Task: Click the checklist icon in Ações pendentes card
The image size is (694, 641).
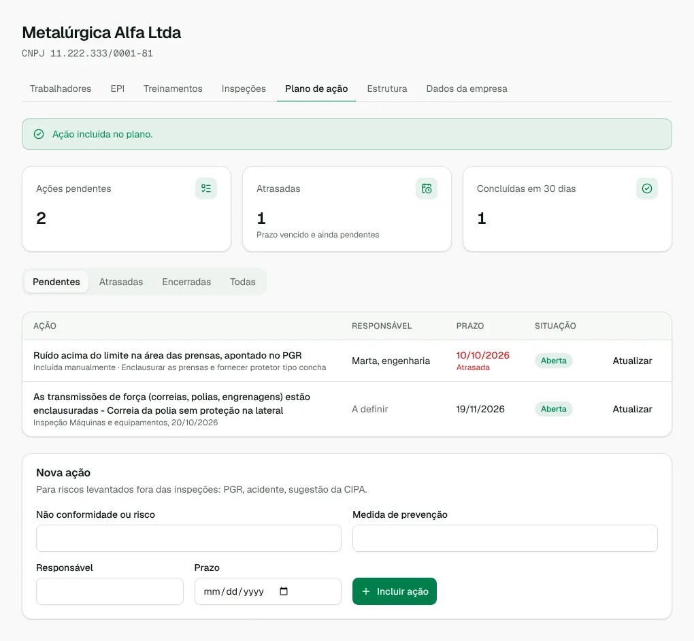Action: click(205, 188)
